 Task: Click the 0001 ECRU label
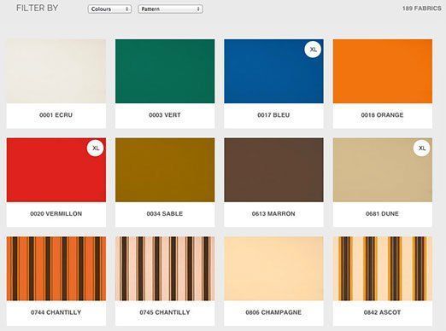point(56,115)
